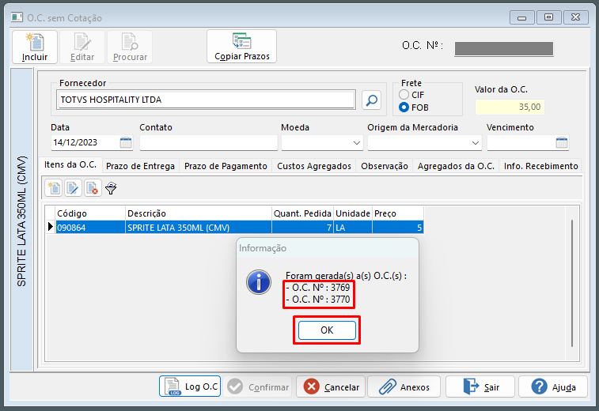Open the Log O.C button
The image size is (599, 411).
(x=190, y=386)
